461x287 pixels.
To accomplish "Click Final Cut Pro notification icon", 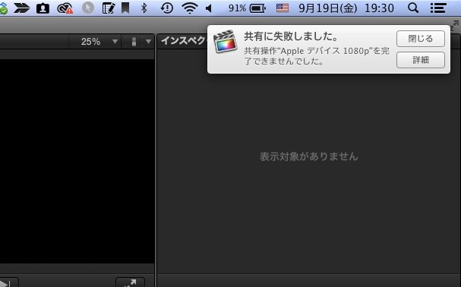I will click(x=226, y=42).
